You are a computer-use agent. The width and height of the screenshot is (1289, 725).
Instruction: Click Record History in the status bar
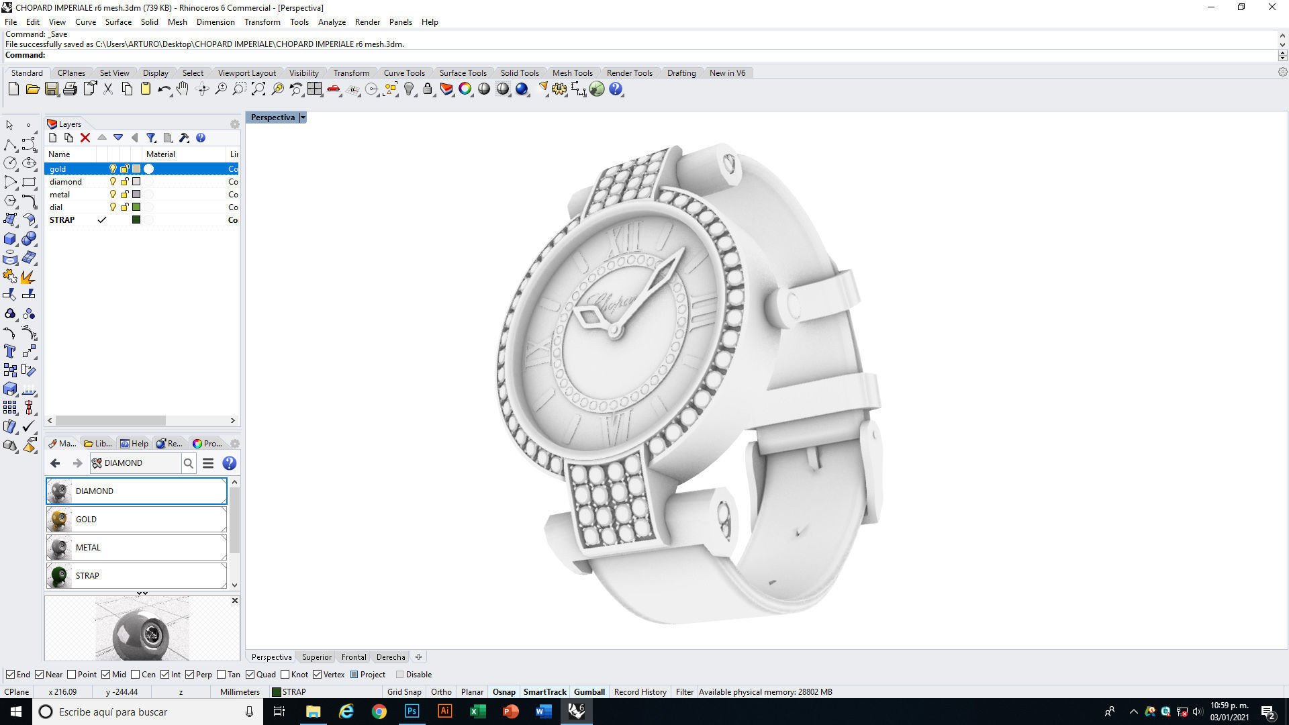(x=640, y=692)
